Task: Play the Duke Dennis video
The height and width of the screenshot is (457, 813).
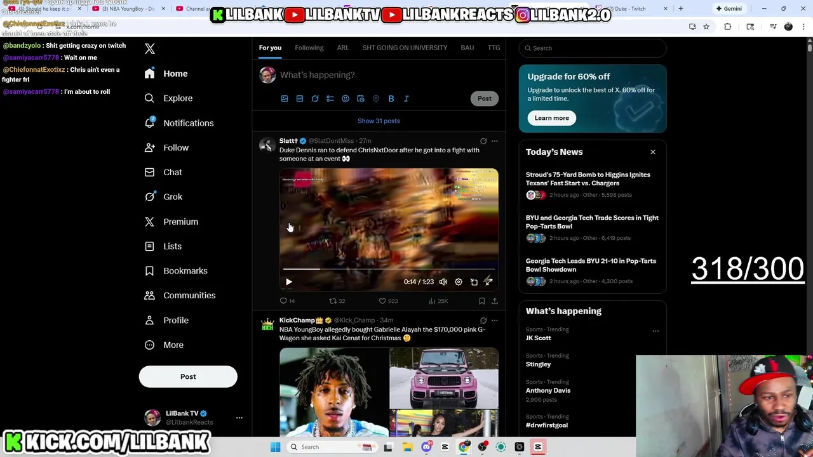Action: pyautogui.click(x=288, y=282)
